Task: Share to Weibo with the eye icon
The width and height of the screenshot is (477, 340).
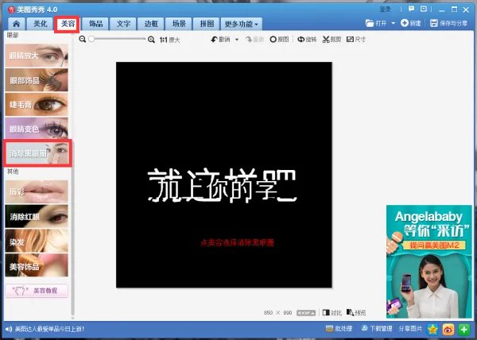Action: pyautogui.click(x=448, y=330)
